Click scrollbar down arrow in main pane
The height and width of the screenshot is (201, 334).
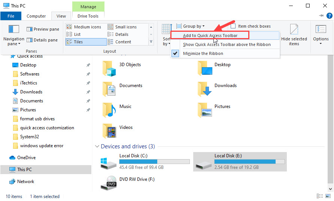tap(330, 189)
